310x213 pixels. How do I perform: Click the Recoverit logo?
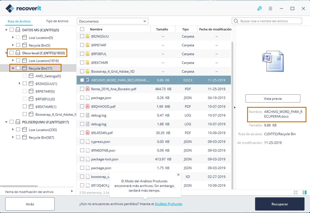(x=23, y=8)
